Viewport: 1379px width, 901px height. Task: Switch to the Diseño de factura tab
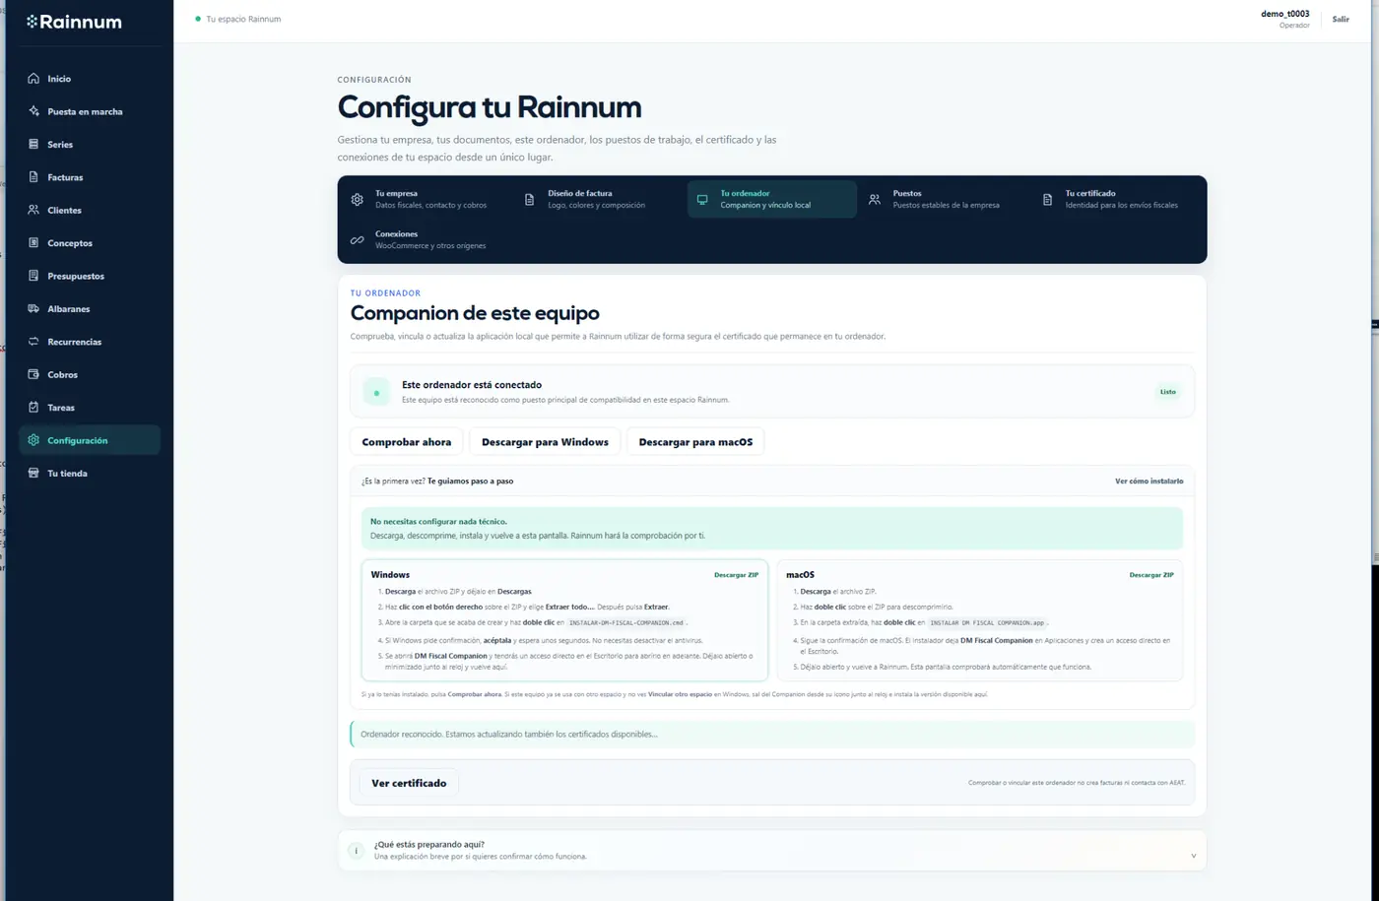click(599, 199)
